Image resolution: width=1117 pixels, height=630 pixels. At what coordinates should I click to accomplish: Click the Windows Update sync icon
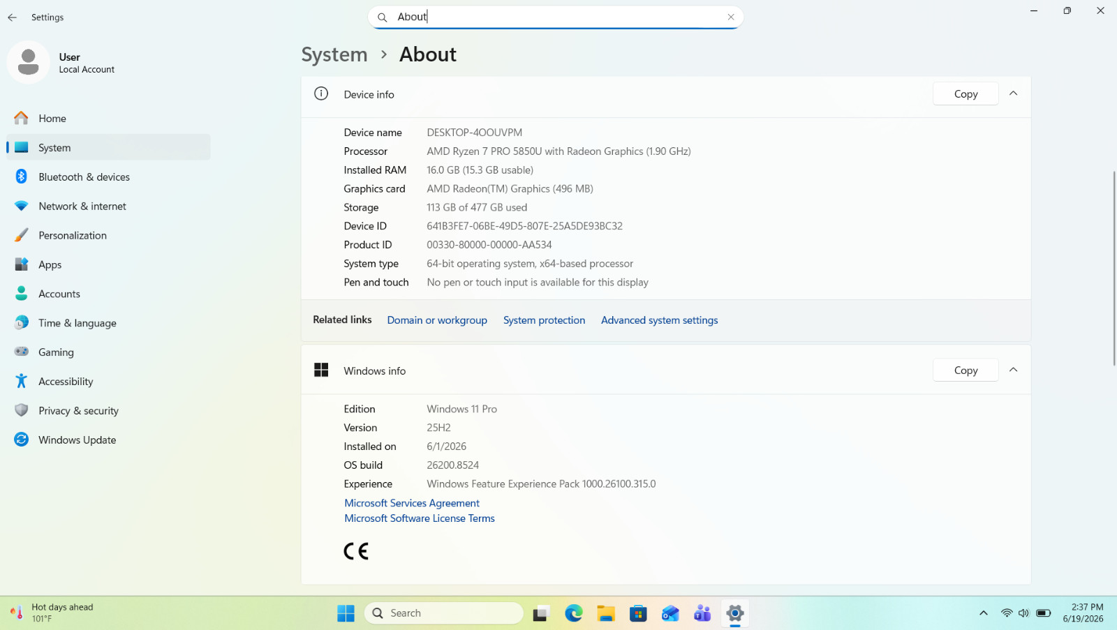pos(22,440)
